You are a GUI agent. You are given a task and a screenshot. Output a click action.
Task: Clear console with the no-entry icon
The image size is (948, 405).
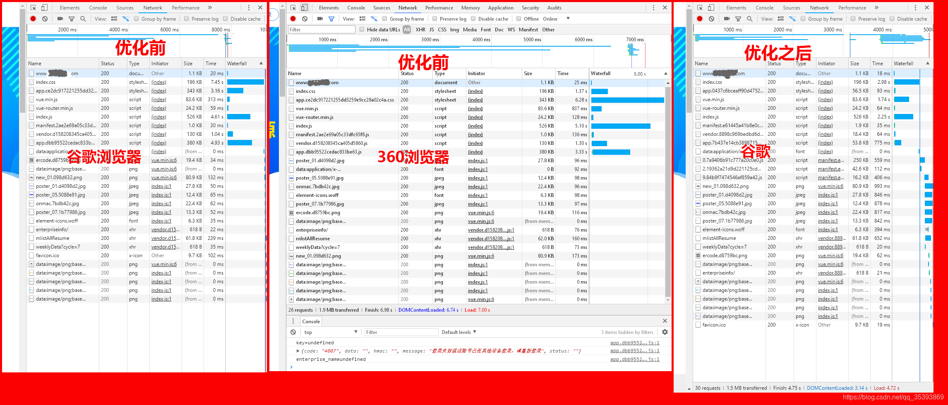(x=293, y=332)
